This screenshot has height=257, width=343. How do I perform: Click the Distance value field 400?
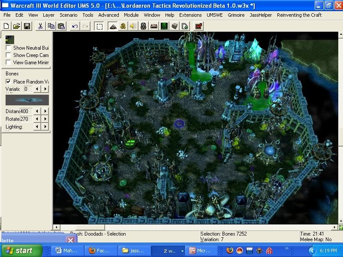tap(26, 111)
